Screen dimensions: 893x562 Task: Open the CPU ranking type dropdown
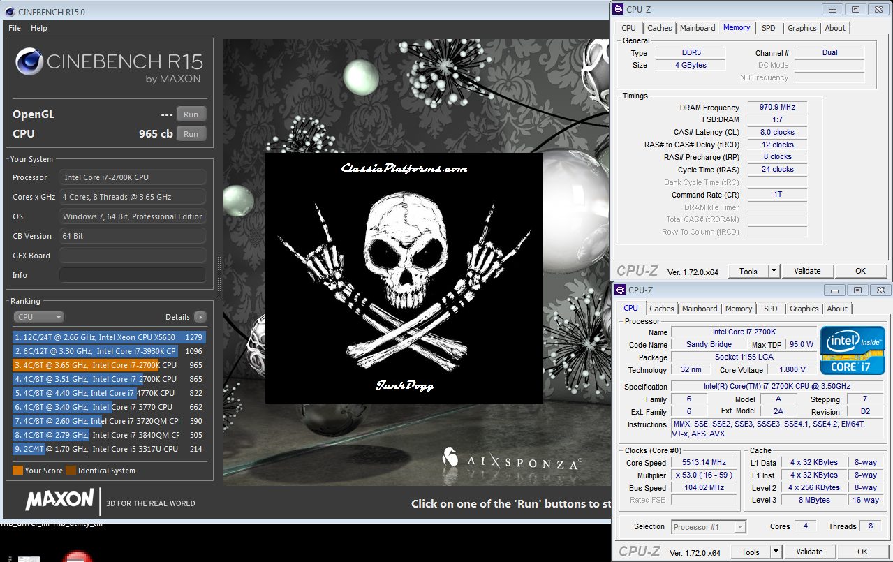pos(38,317)
